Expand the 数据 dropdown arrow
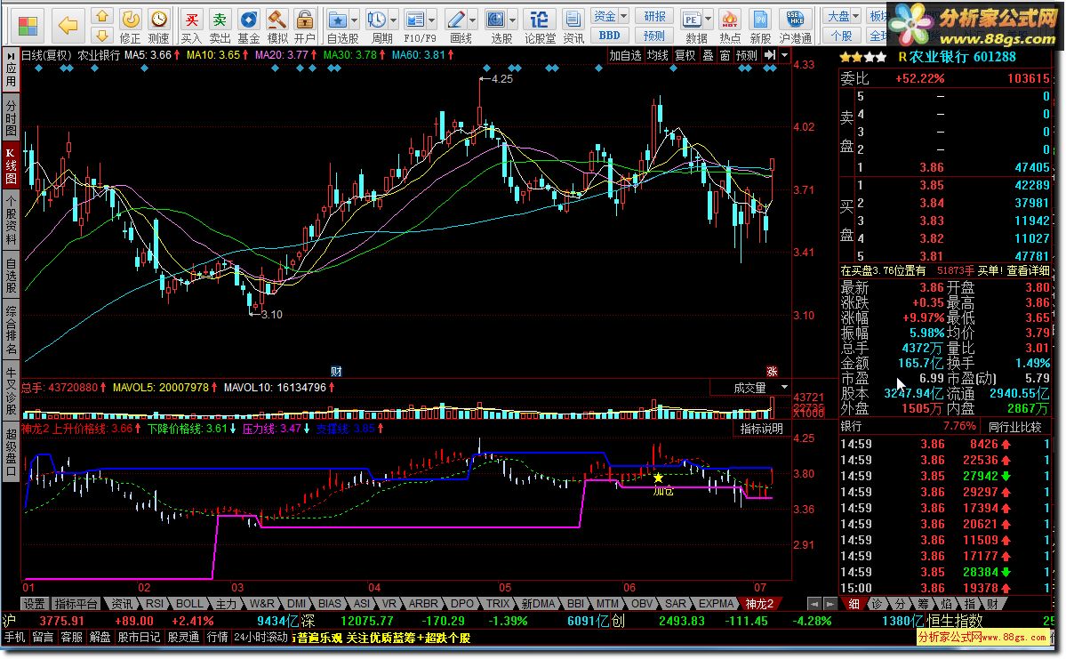Screen dimensions: 1066x659 pos(709,20)
